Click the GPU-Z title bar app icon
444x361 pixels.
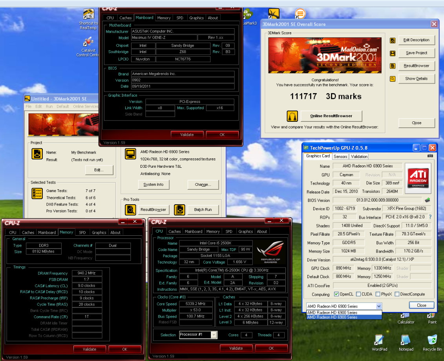click(306, 148)
